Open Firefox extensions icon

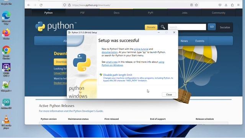[232, 5]
